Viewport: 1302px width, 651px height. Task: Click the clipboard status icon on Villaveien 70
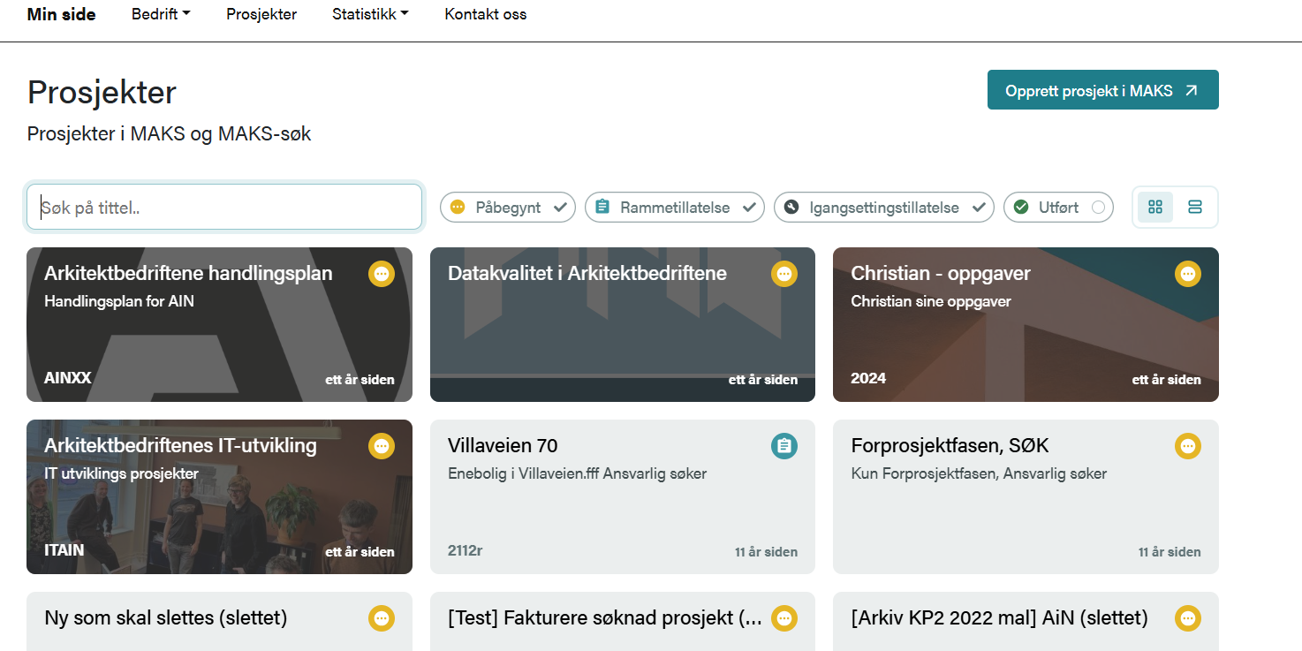[x=784, y=446]
